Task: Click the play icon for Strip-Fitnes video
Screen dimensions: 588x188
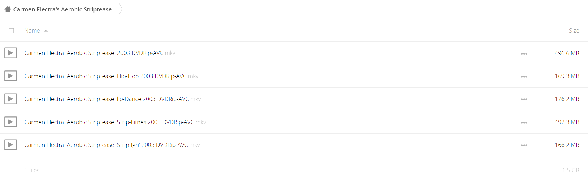Action: point(11,122)
